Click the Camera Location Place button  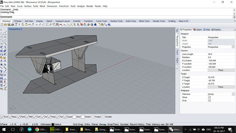point(221,70)
